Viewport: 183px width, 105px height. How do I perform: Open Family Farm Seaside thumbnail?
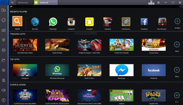point(122,45)
